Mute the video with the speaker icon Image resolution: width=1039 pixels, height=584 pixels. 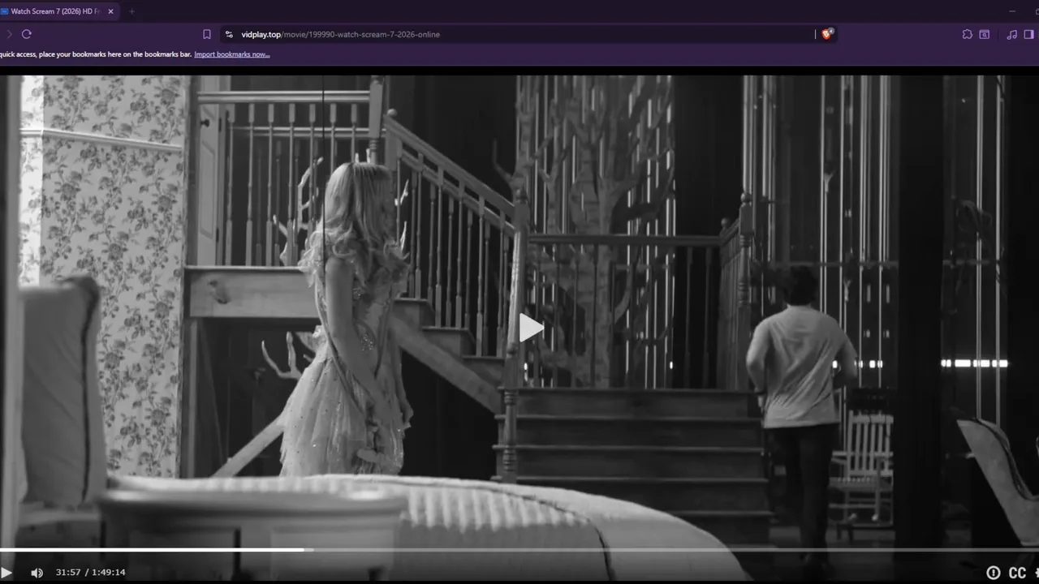click(x=37, y=573)
